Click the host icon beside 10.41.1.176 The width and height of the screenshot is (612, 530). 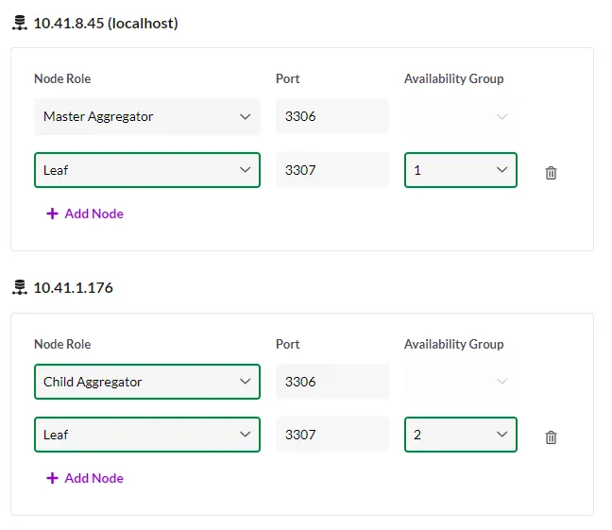pyautogui.click(x=20, y=288)
